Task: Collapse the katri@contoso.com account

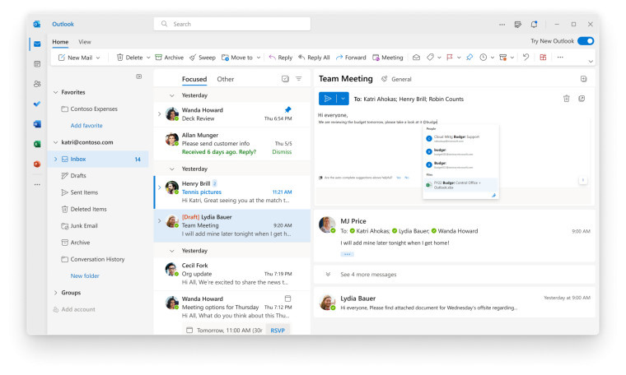Action: 55,142
